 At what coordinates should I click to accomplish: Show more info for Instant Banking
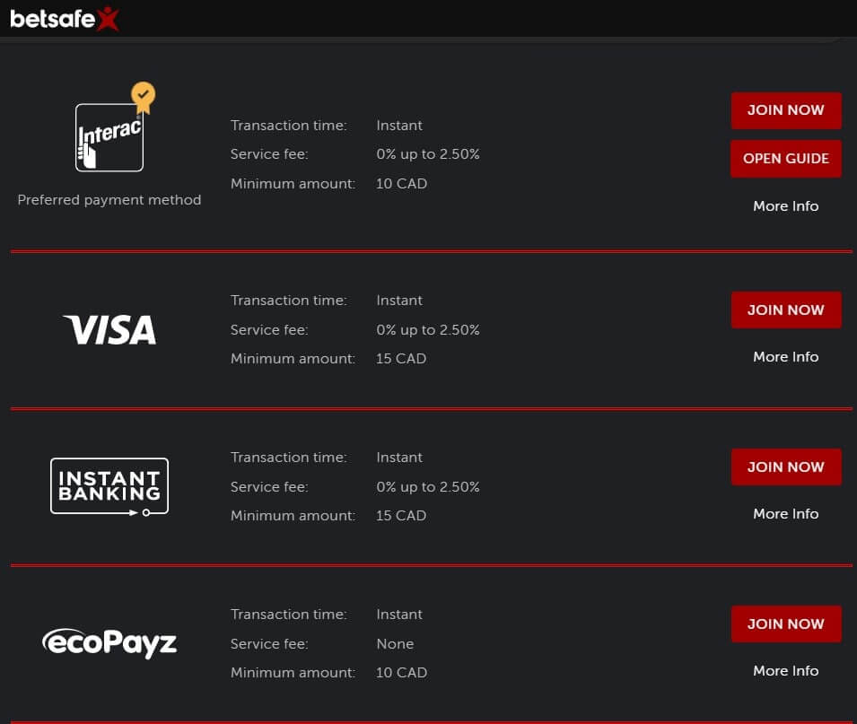[x=786, y=514]
